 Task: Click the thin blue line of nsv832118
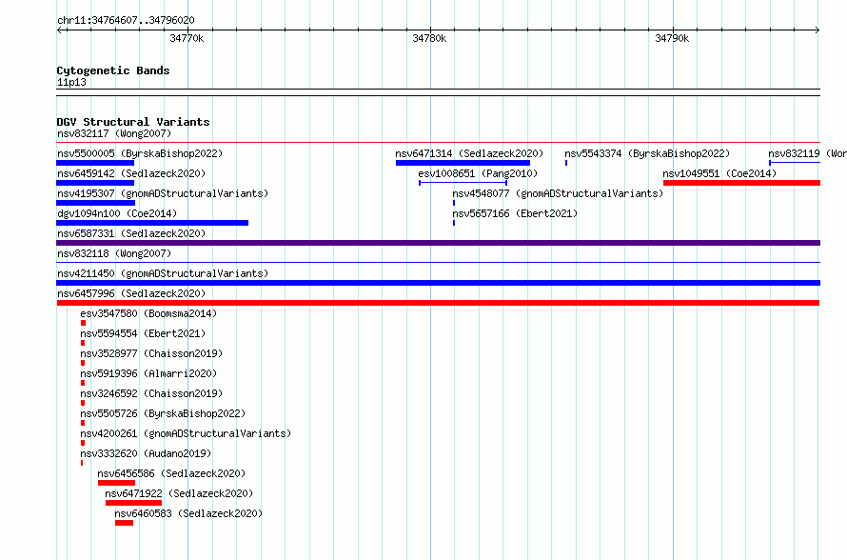pos(438,263)
